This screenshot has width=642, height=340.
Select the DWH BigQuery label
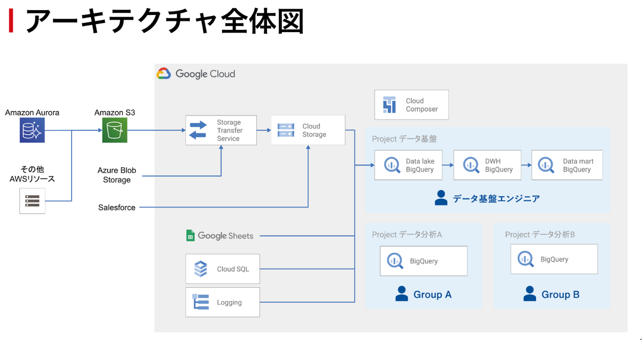[499, 165]
